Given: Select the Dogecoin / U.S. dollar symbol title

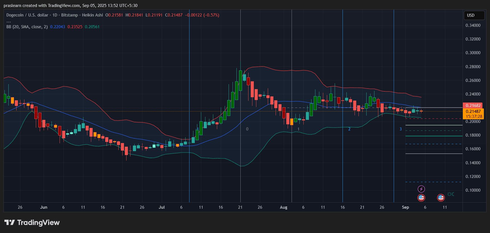Looking at the screenshot, I should point(27,15).
